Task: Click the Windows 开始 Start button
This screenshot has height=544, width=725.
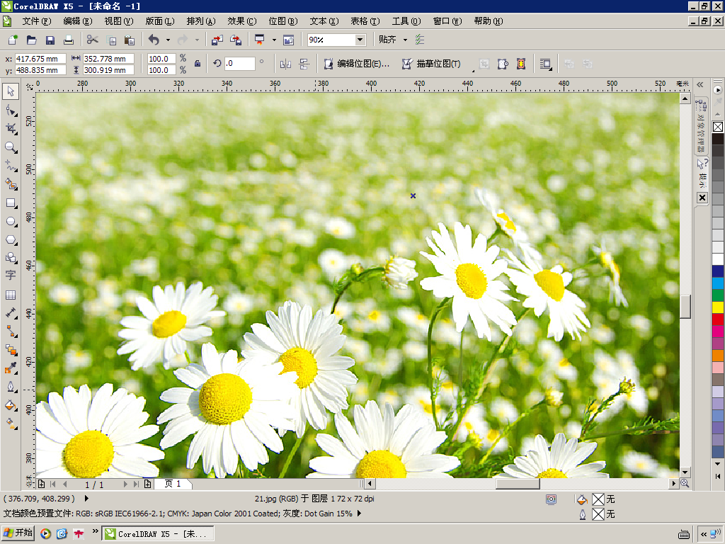Action: tap(18, 533)
